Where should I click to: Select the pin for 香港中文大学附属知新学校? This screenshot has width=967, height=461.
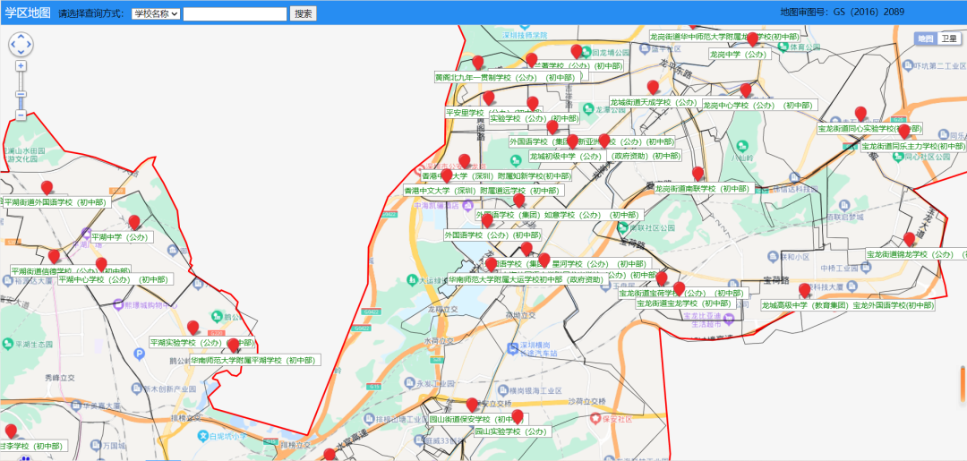(x=465, y=162)
